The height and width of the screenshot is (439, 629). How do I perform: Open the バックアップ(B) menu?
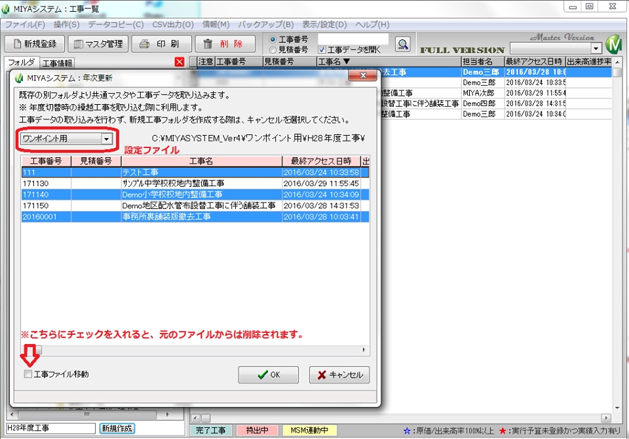click(x=266, y=24)
